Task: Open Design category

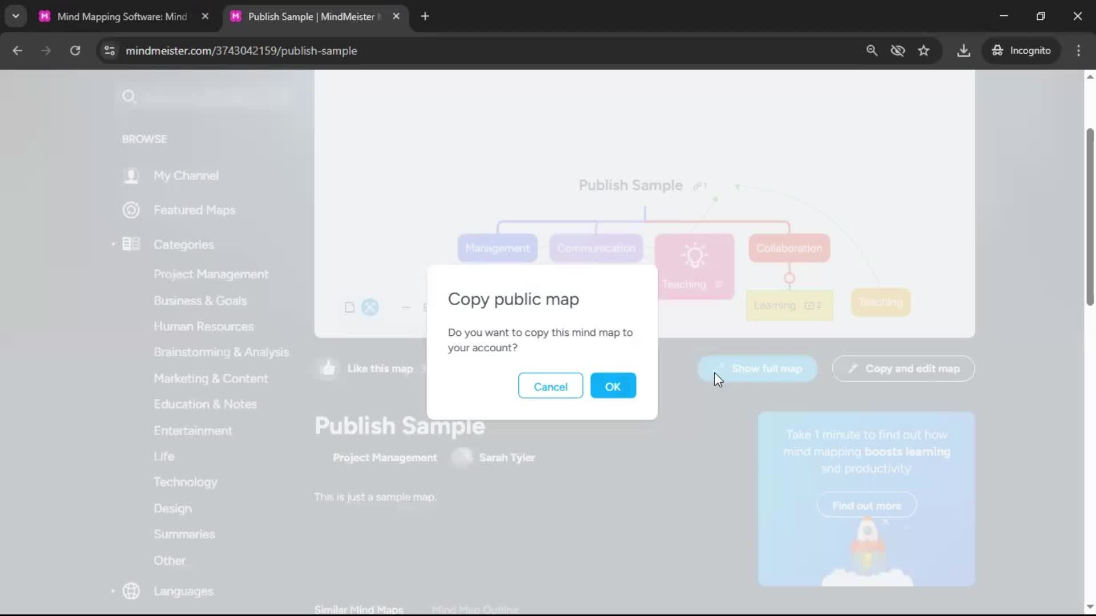Action: click(x=172, y=508)
